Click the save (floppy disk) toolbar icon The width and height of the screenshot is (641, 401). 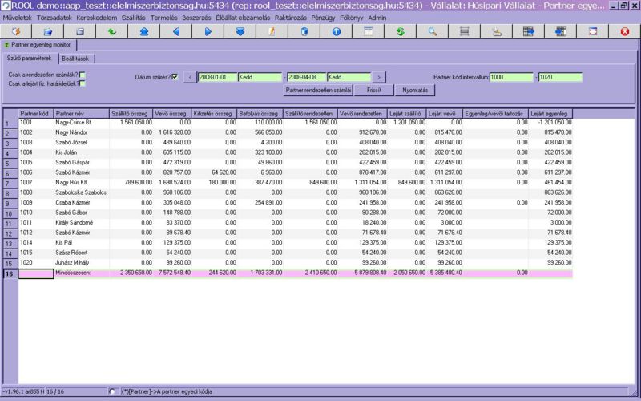tap(79, 32)
